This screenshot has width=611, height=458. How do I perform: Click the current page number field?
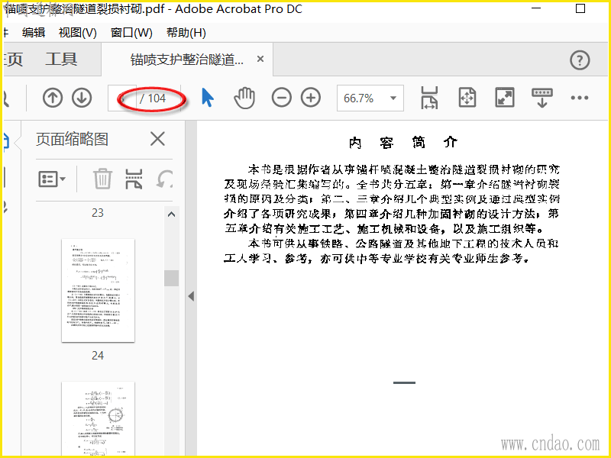tap(122, 98)
